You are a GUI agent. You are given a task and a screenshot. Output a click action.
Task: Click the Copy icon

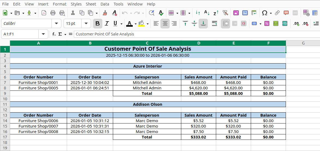82,13
